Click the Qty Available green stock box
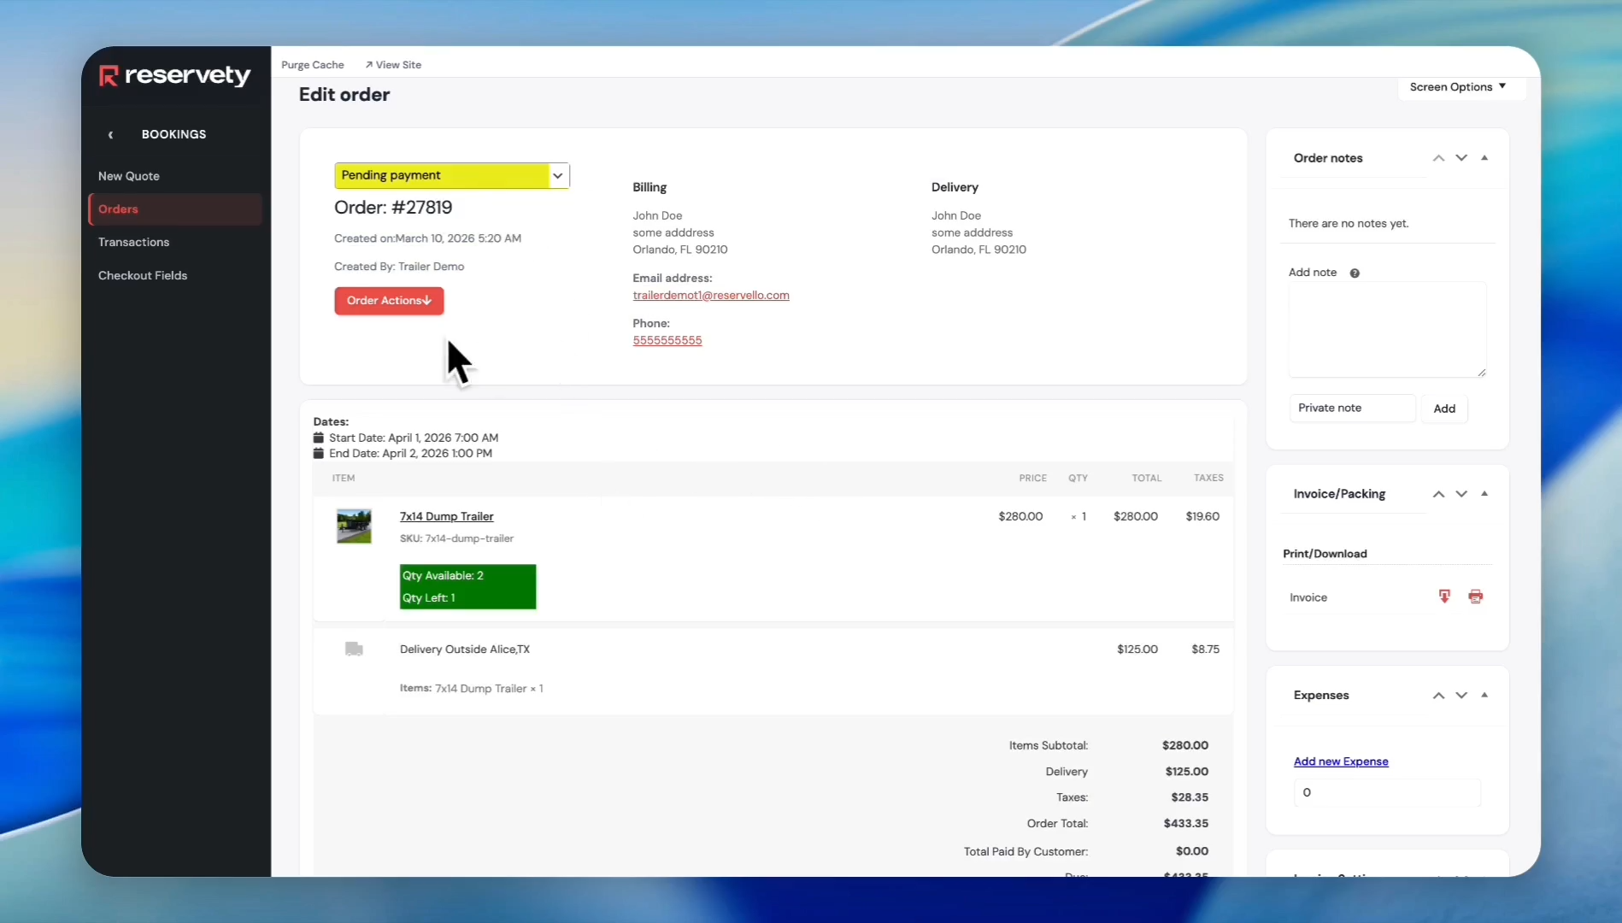The height and width of the screenshot is (923, 1622). (467, 586)
